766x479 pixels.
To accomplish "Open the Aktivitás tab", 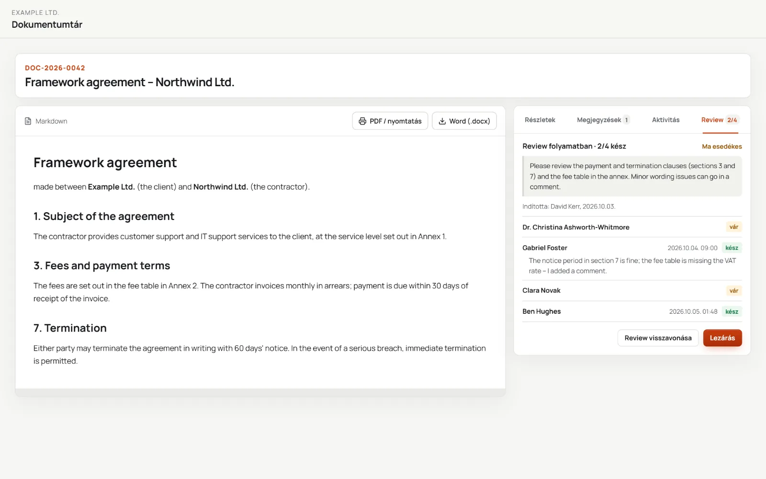I will coord(665,120).
